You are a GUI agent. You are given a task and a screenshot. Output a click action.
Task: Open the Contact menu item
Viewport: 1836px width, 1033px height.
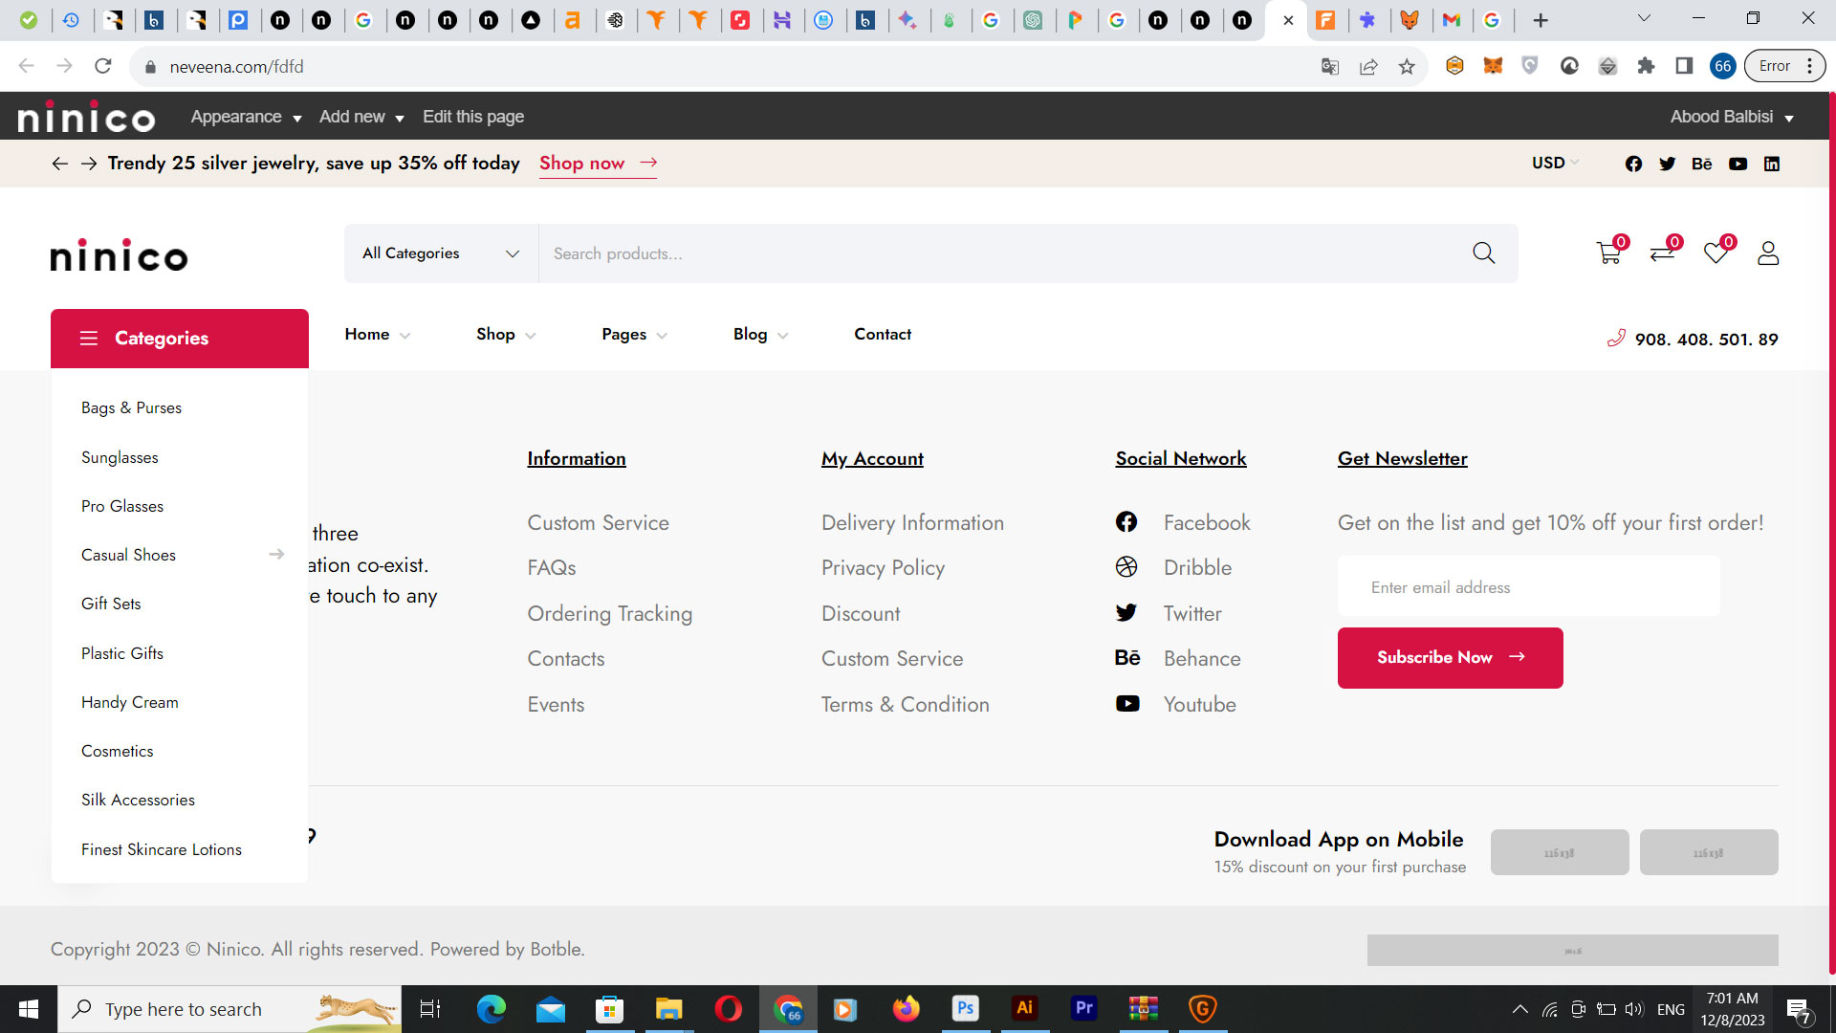pyautogui.click(x=882, y=334)
